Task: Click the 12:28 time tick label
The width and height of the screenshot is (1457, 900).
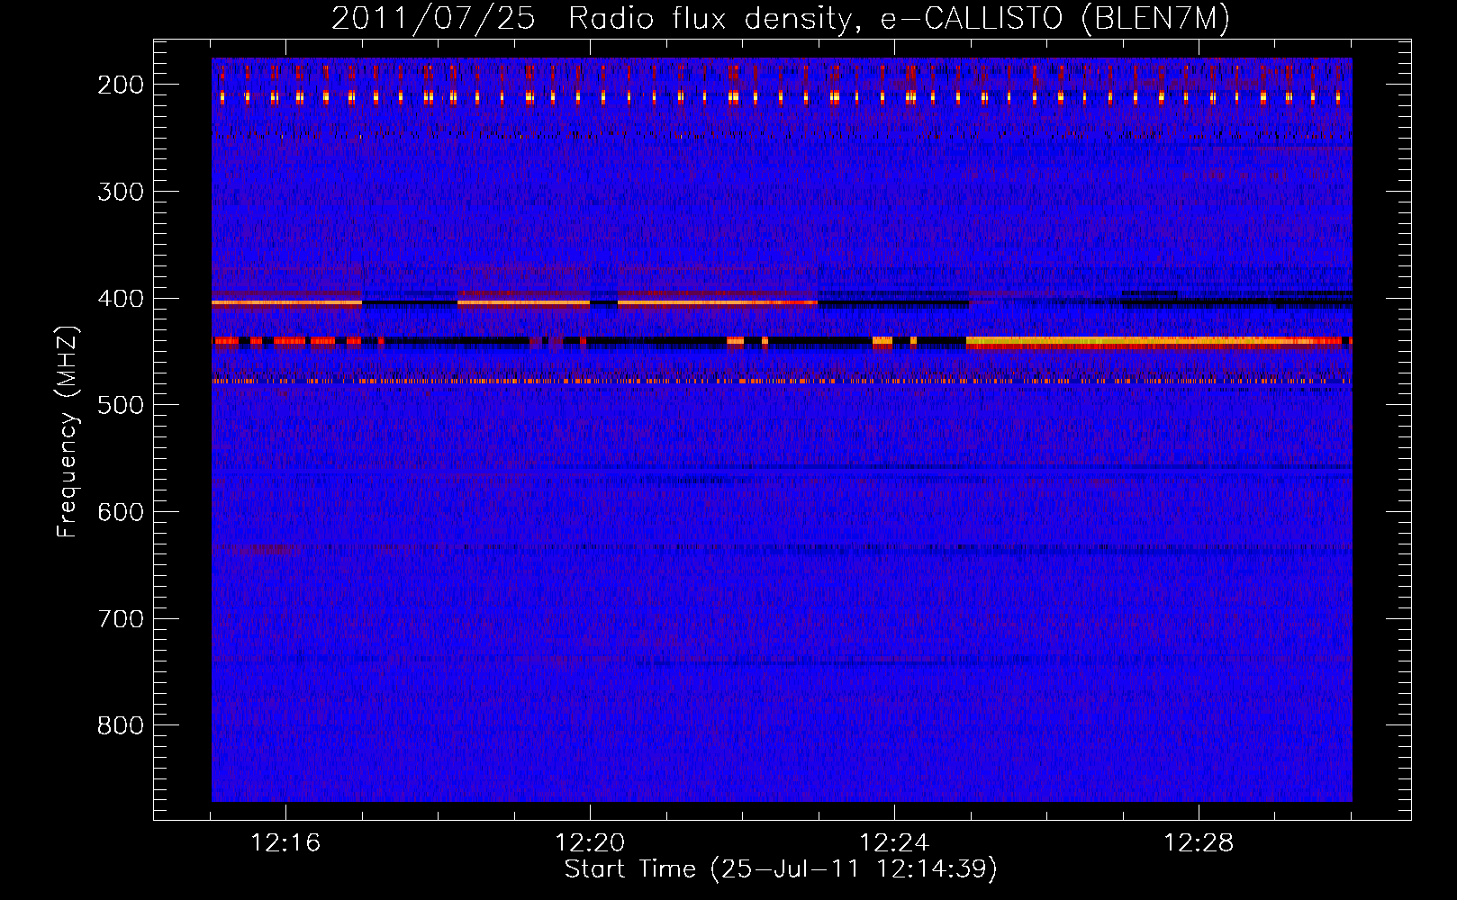Action: tap(1199, 843)
